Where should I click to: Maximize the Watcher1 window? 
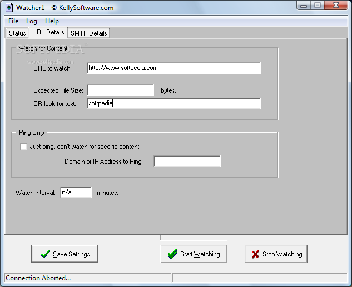317,6
